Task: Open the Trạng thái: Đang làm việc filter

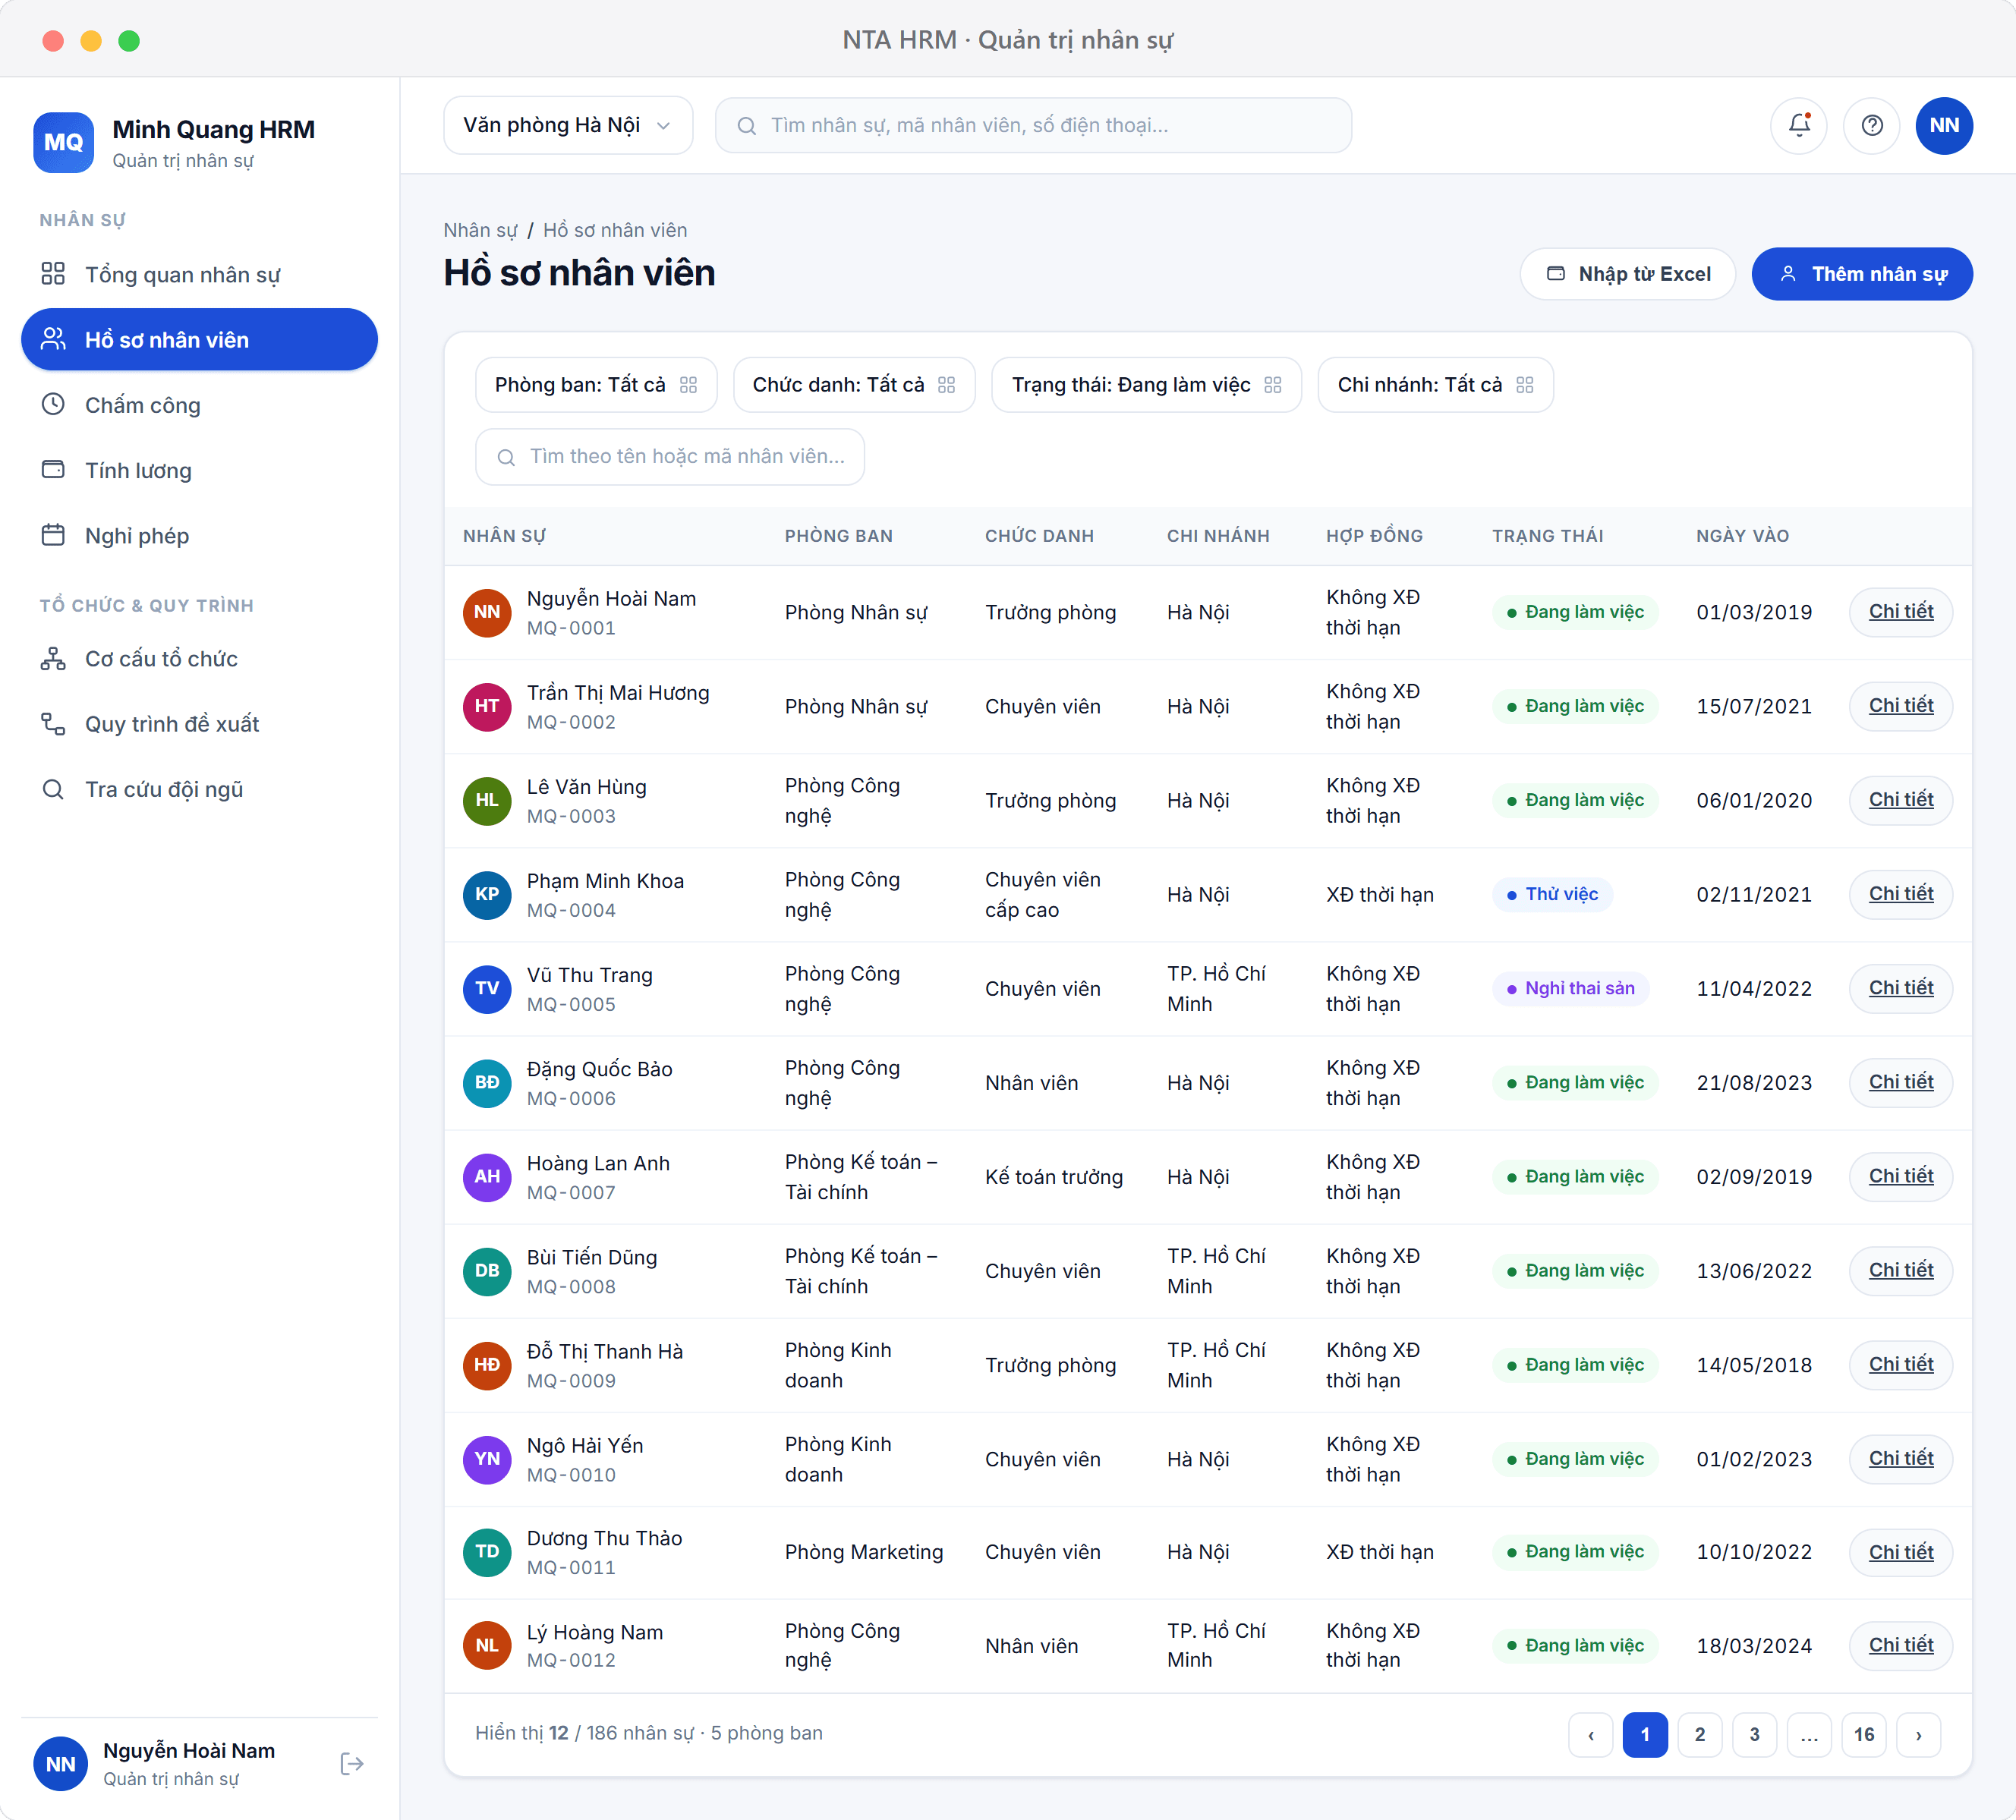Action: pos(1146,385)
